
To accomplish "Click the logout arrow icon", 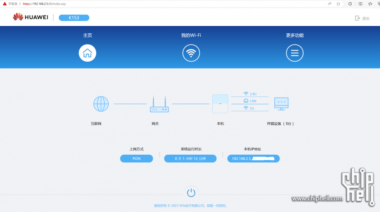I will 357,18.
